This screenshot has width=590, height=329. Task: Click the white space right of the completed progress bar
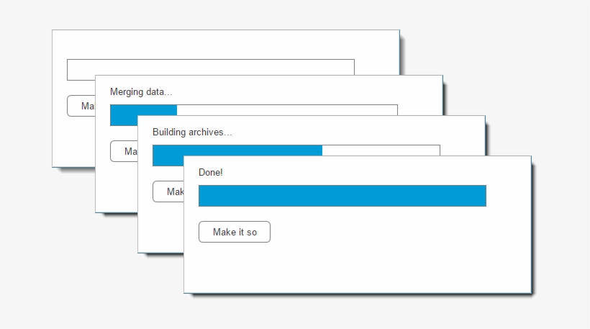(508, 196)
